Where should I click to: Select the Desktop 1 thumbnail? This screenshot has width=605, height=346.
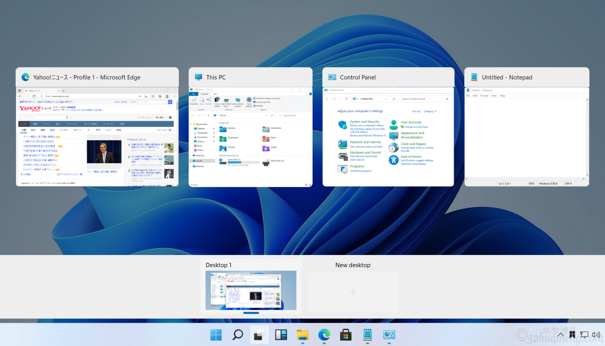pos(251,290)
